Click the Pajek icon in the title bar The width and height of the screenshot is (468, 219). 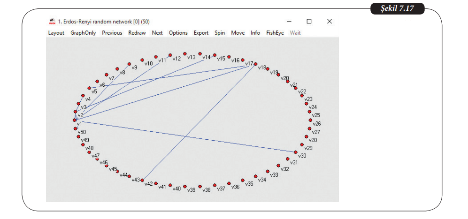click(x=53, y=21)
